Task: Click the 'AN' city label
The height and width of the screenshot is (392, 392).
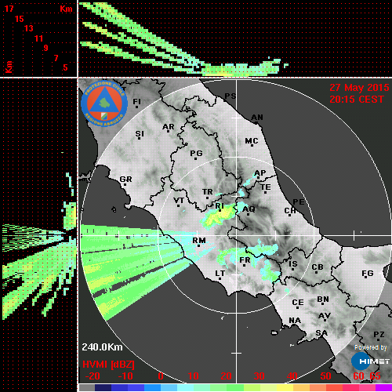Action: [x=257, y=118]
